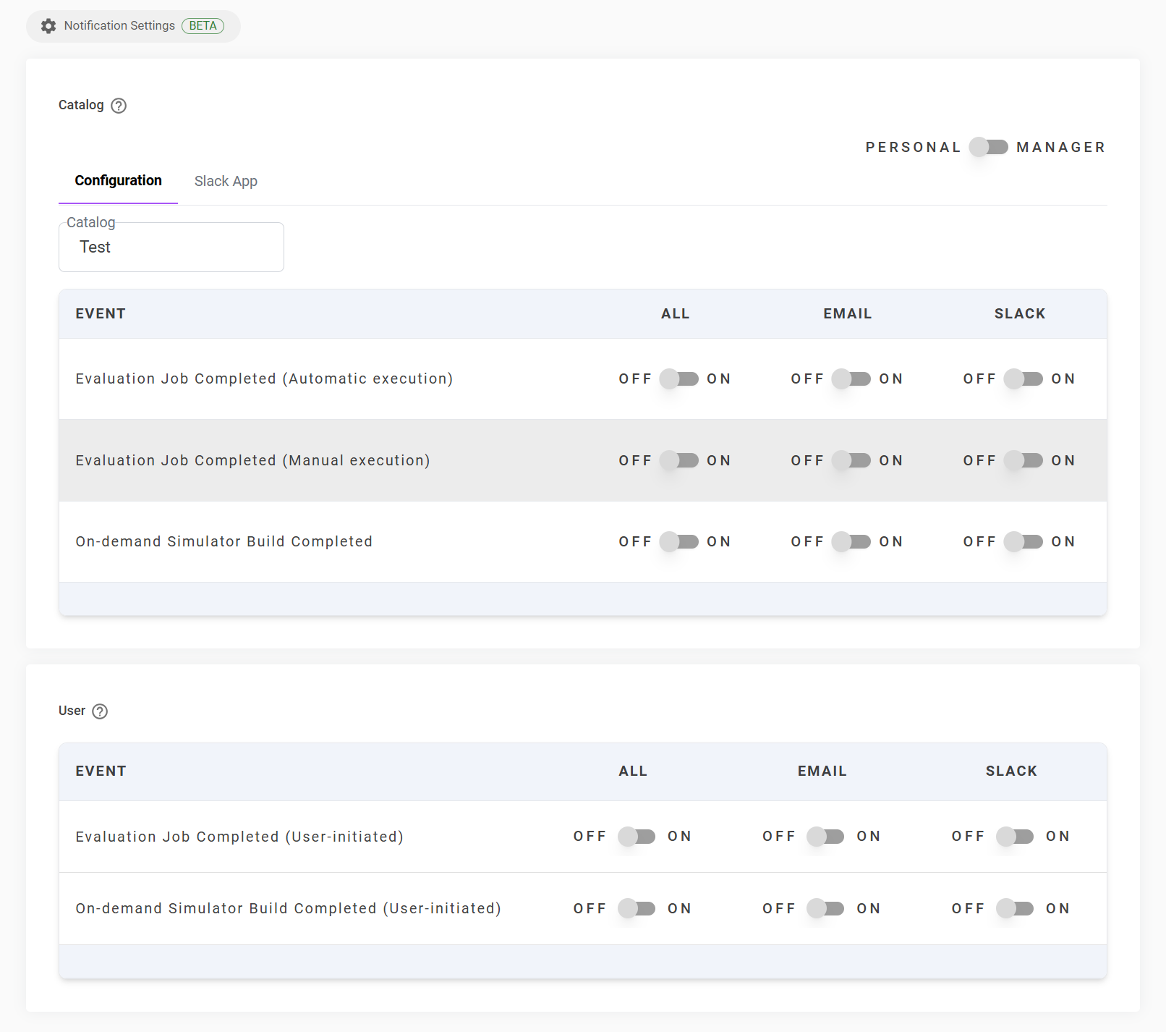Toggle SLACK for Evaluation Job Completed (Automatic execution)

[x=1024, y=378]
